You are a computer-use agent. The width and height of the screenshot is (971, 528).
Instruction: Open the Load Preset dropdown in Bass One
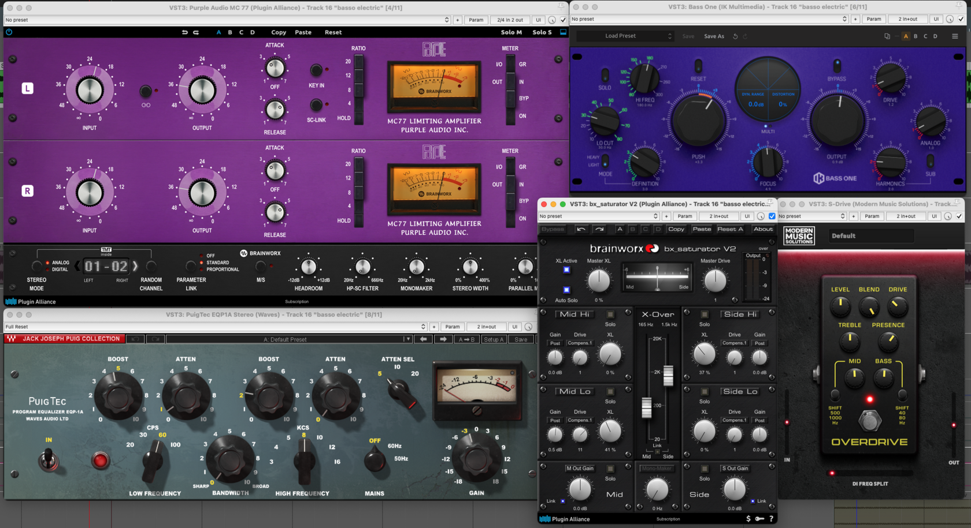pos(625,36)
